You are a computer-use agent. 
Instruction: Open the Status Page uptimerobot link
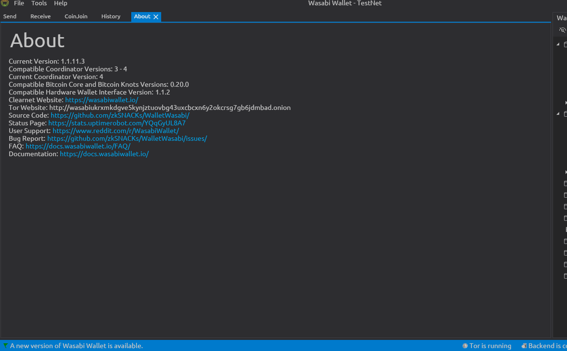click(x=117, y=123)
